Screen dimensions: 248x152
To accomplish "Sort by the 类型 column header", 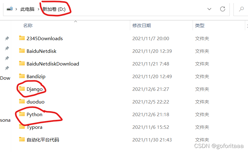I will (199, 25).
